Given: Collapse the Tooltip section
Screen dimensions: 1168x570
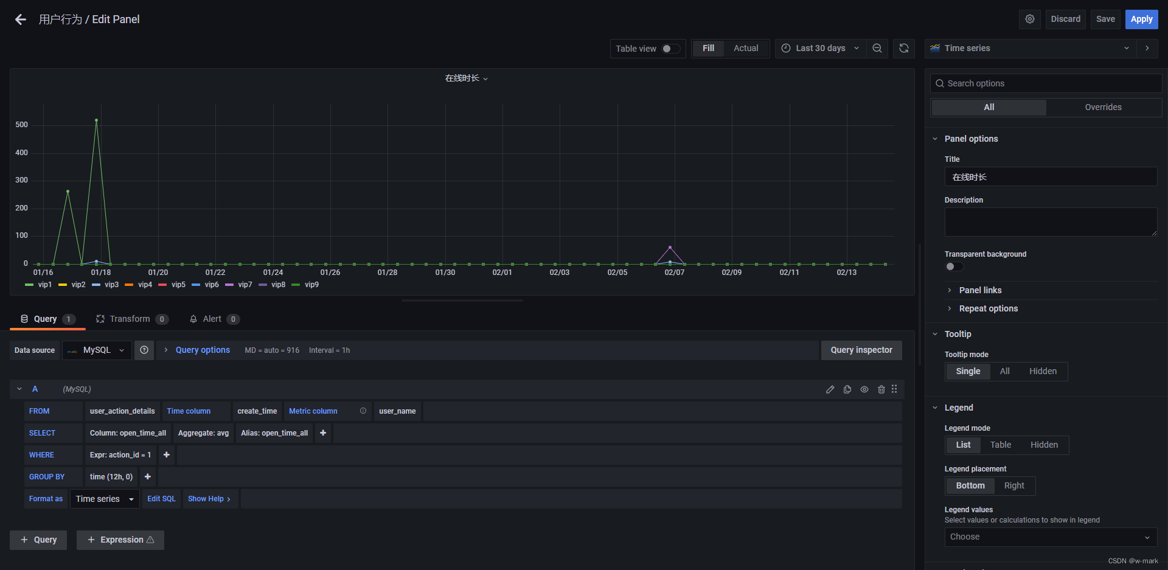Looking at the screenshot, I should pyautogui.click(x=935, y=334).
